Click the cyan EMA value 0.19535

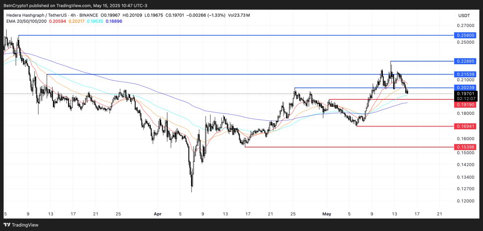click(x=96, y=21)
